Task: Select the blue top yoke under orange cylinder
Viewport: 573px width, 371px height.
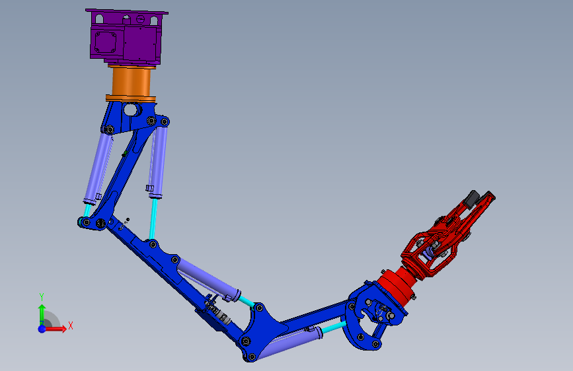Action: (130, 117)
